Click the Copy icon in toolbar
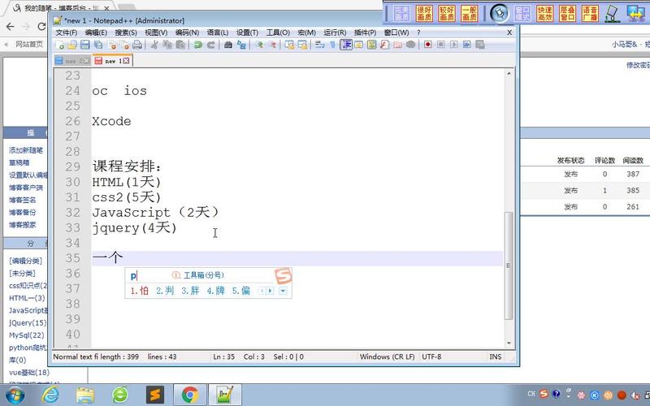 [x=167, y=45]
